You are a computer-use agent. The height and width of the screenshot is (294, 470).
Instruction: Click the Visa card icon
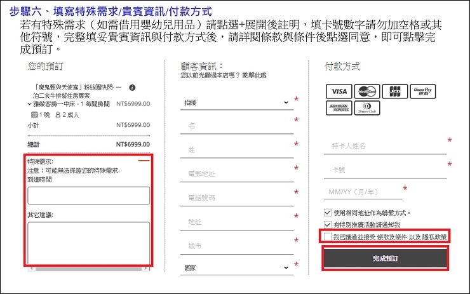tap(339, 91)
